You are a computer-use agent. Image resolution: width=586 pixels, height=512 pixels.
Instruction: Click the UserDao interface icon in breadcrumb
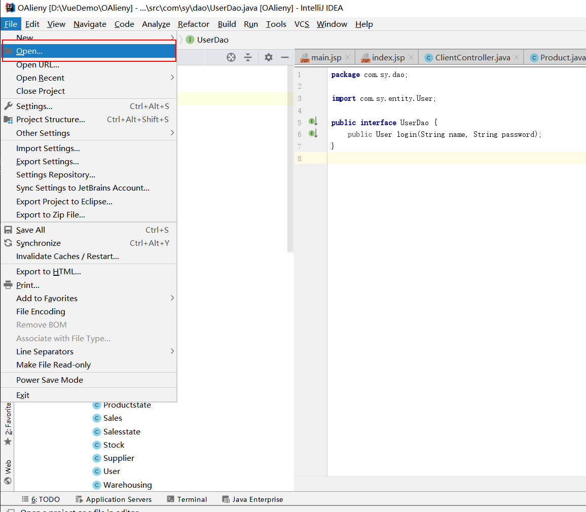click(190, 40)
